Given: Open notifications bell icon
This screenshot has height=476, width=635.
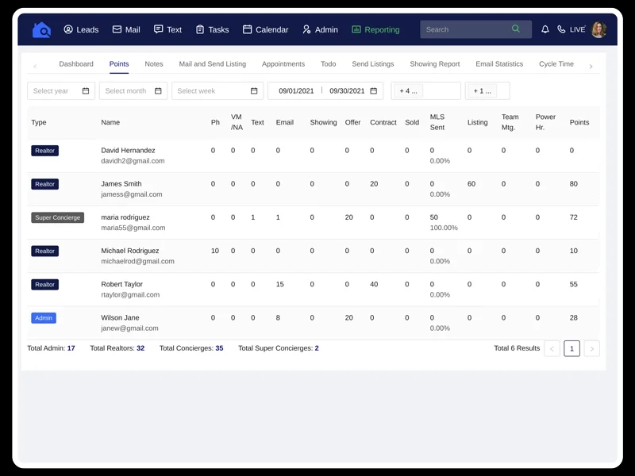Looking at the screenshot, I should point(545,29).
